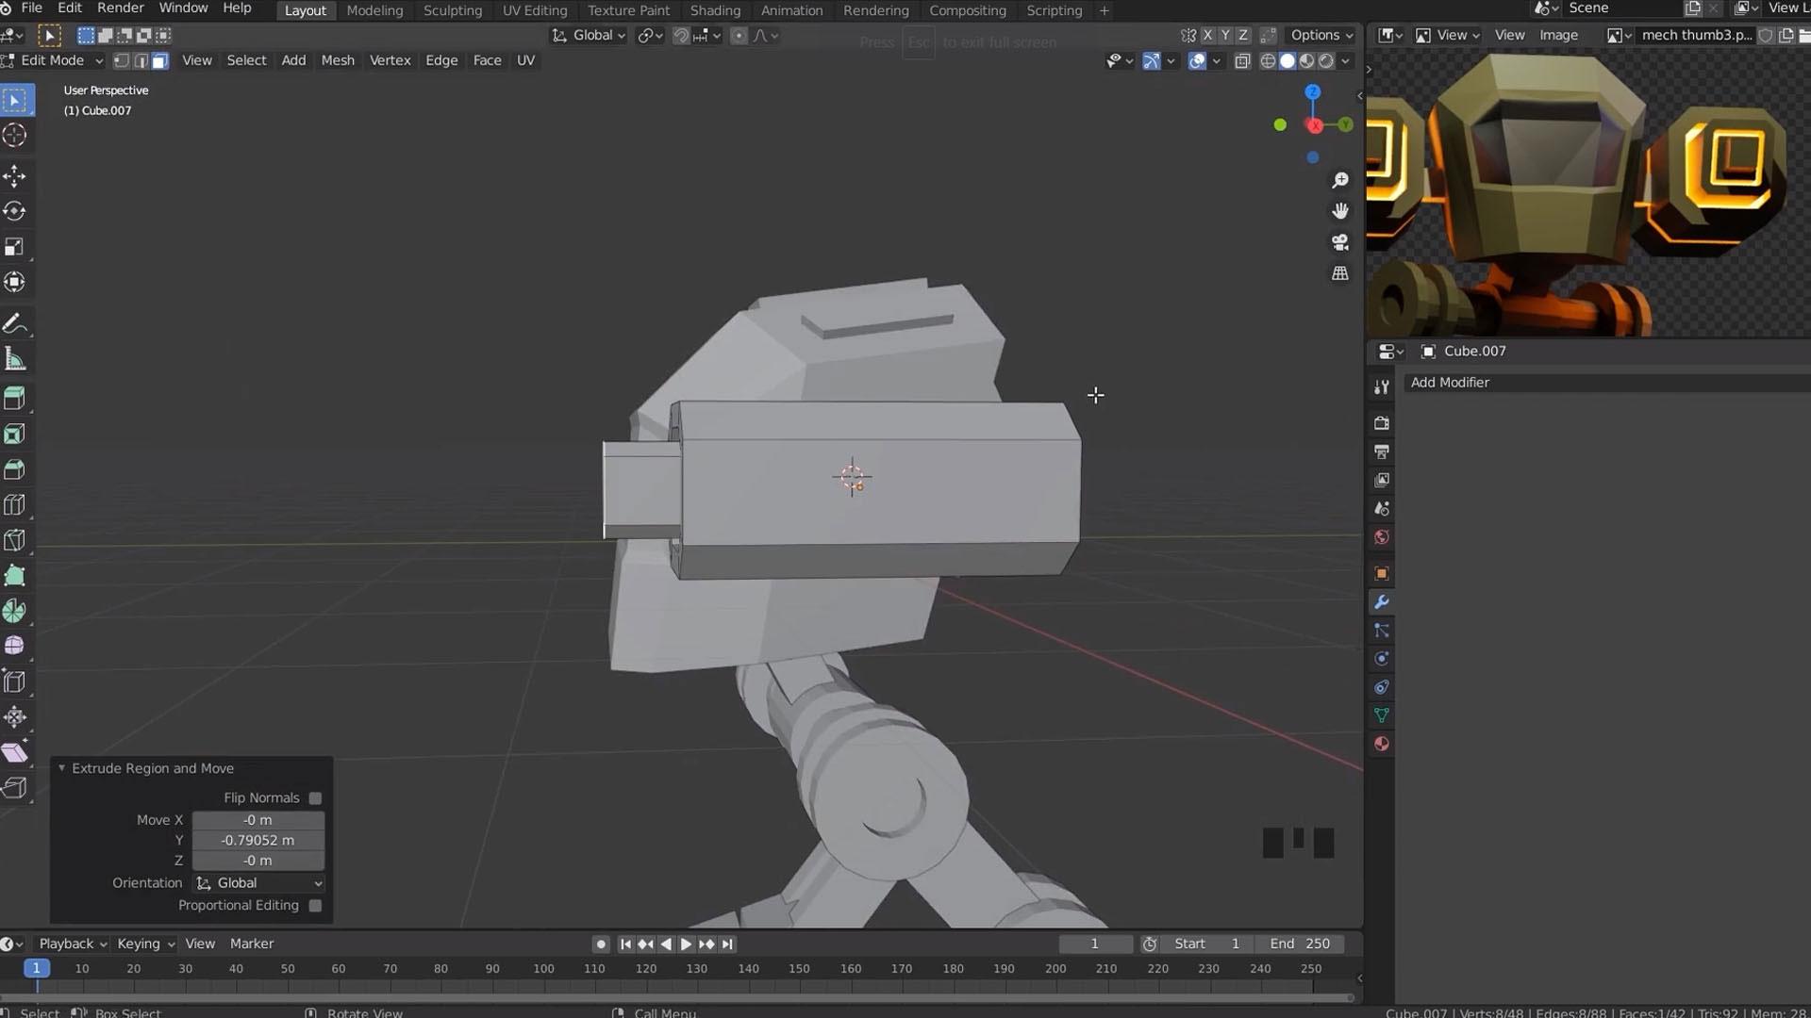Viewport: 1811px width, 1018px height.
Task: Set Move Y value field
Action: coord(257,840)
